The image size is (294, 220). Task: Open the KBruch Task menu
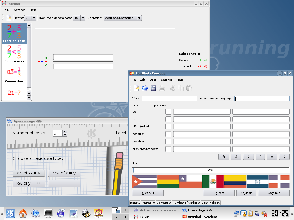[6, 10]
